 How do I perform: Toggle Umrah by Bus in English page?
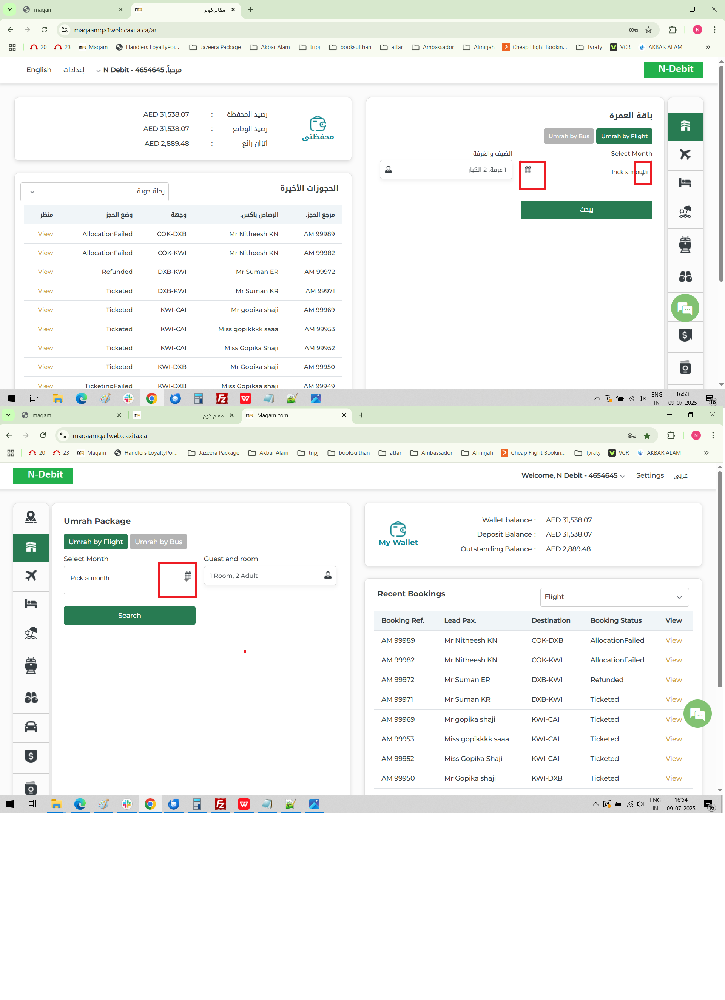pos(158,542)
